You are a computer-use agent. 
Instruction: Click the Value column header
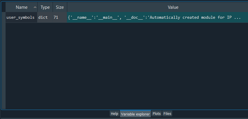[x=173, y=7]
